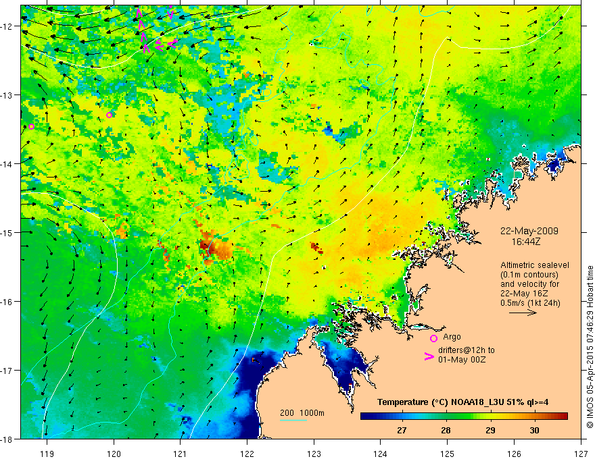Viewport: 595px width, 459px height.
Task: Click the longitude axis label 127
Action: pos(581,454)
